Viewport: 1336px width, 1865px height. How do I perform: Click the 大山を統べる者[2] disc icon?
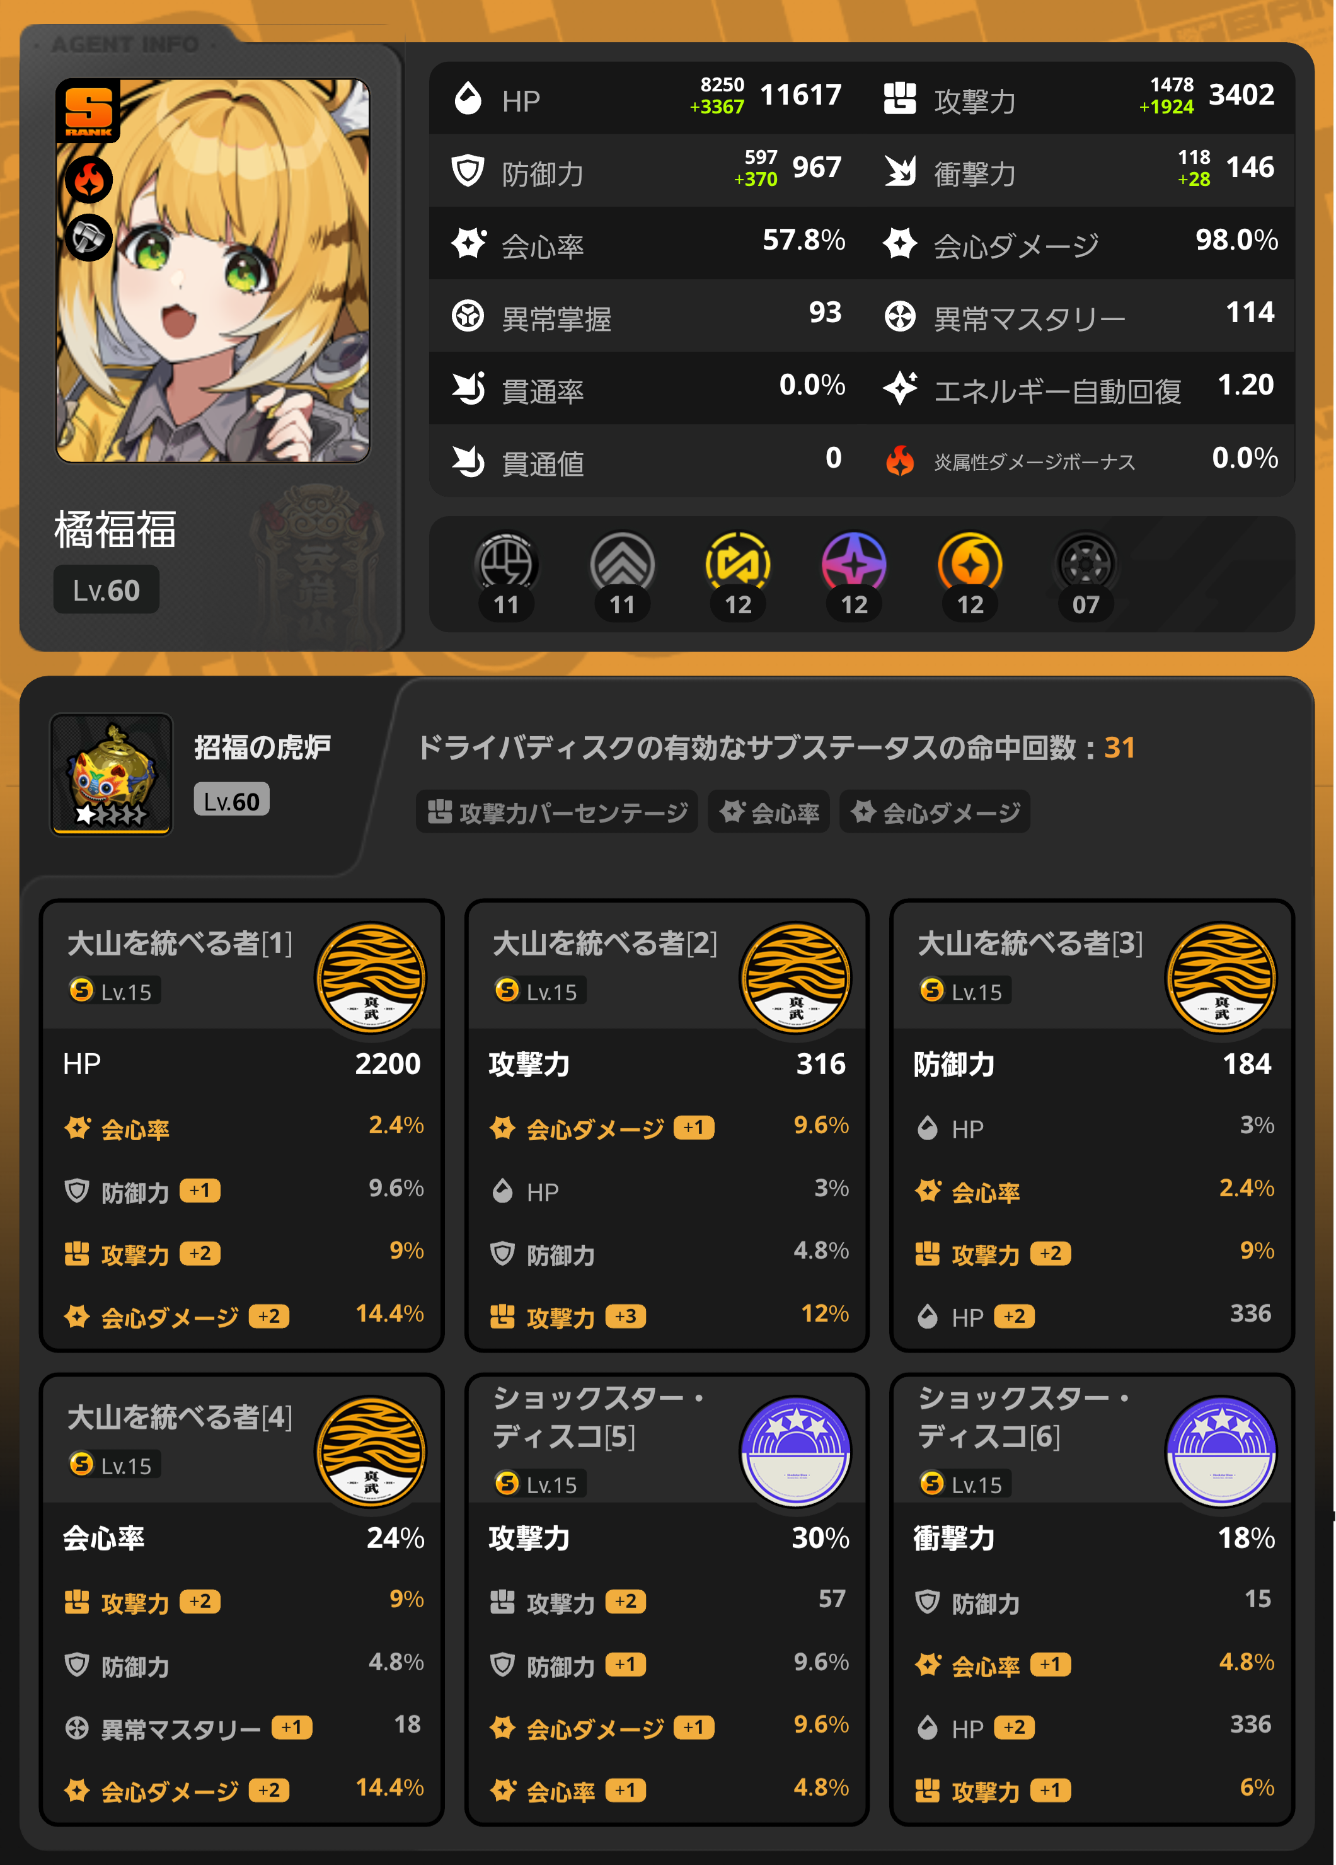click(x=796, y=978)
